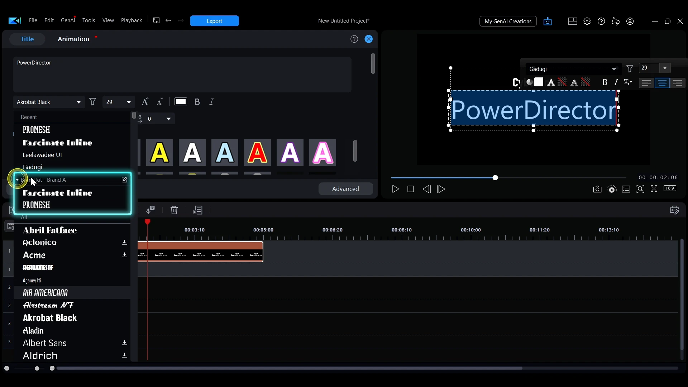Align text center in floating toolbar
The image size is (688, 387).
click(x=662, y=83)
